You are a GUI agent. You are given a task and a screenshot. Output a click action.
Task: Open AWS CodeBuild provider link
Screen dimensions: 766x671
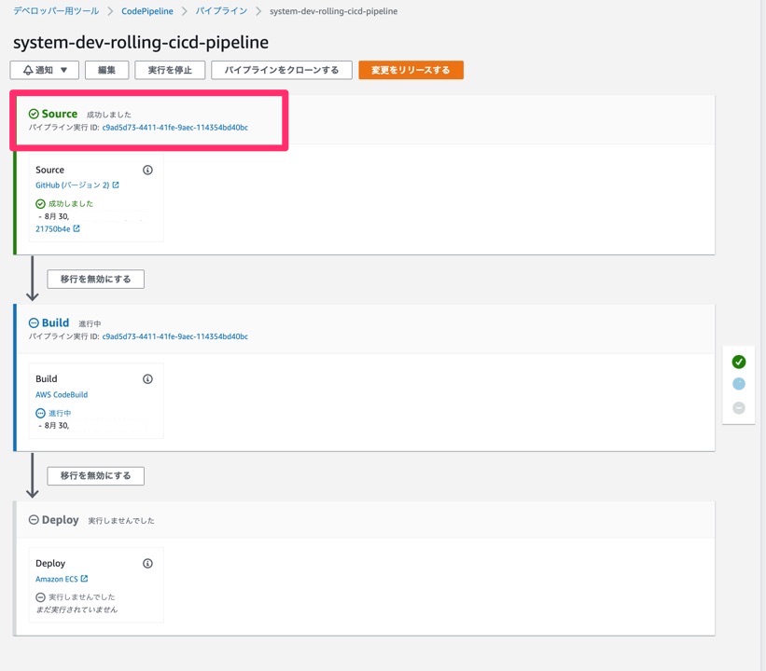pos(62,395)
